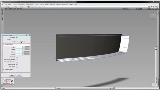Viewport: 160px width, 90px height.
Task: Click the V Spans value field
Action: (x=19, y=54)
